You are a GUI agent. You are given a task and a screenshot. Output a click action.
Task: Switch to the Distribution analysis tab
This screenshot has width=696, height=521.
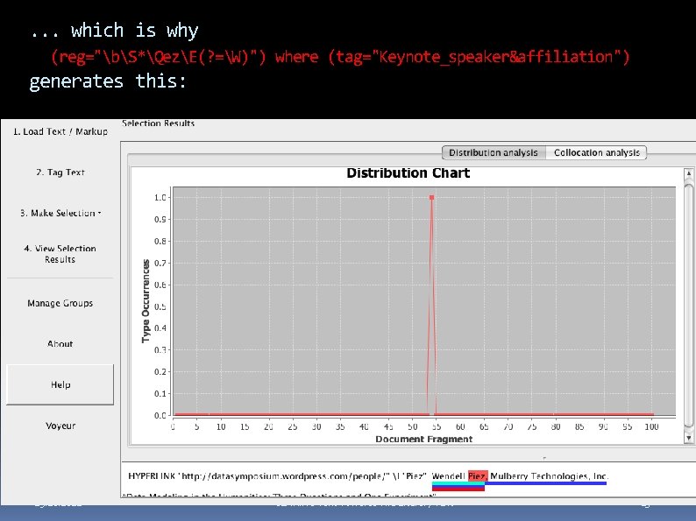(x=494, y=152)
